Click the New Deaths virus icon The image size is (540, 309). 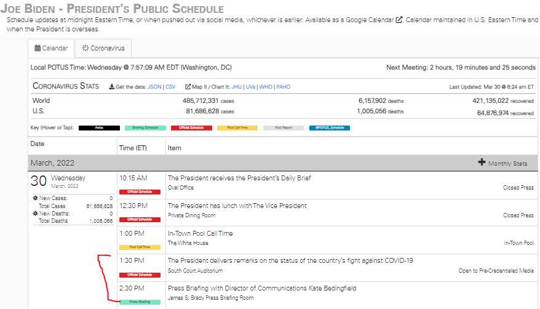(x=35, y=214)
